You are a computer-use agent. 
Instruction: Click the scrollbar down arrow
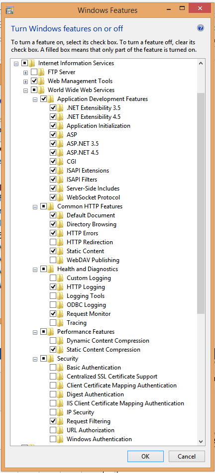(x=201, y=441)
